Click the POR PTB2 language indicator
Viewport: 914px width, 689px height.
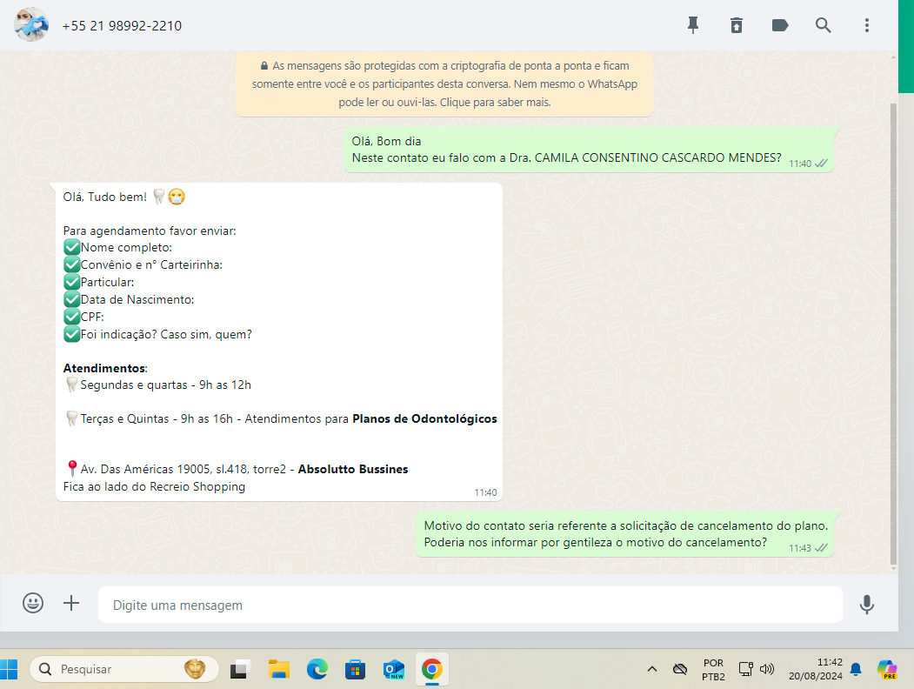(x=713, y=669)
